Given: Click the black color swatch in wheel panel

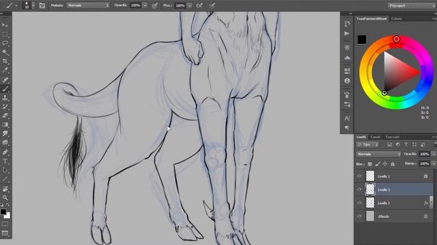Looking at the screenshot, I should [x=362, y=39].
